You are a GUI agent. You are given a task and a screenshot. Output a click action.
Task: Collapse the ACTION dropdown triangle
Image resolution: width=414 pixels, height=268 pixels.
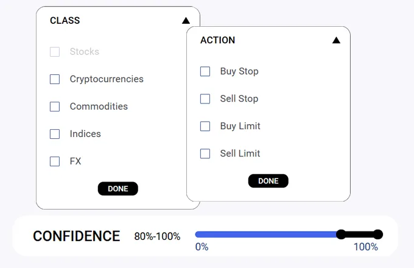tap(336, 41)
